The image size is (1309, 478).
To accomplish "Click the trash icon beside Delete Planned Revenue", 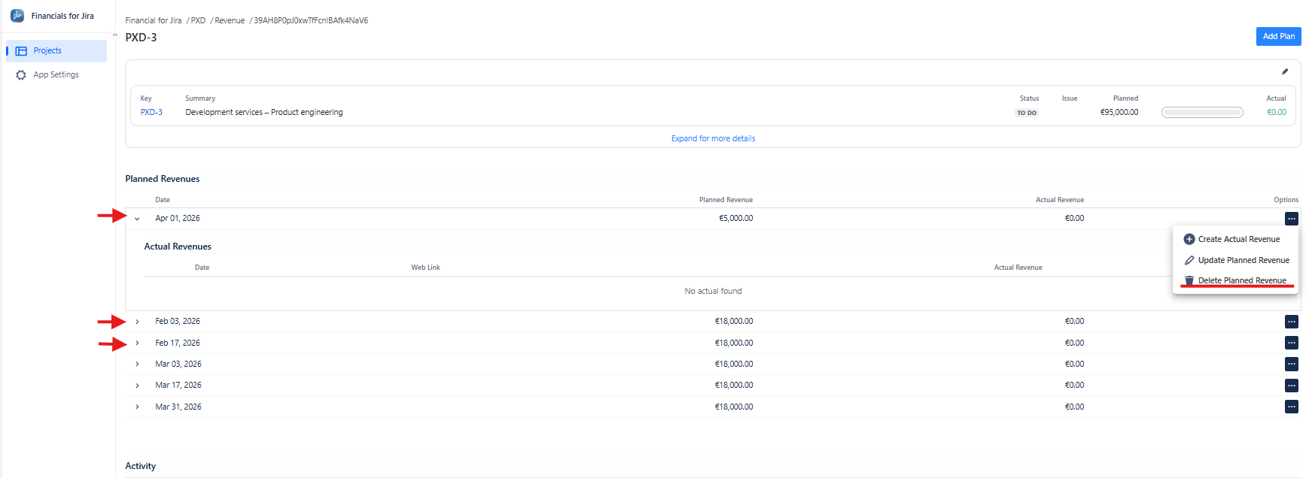I will tap(1189, 280).
